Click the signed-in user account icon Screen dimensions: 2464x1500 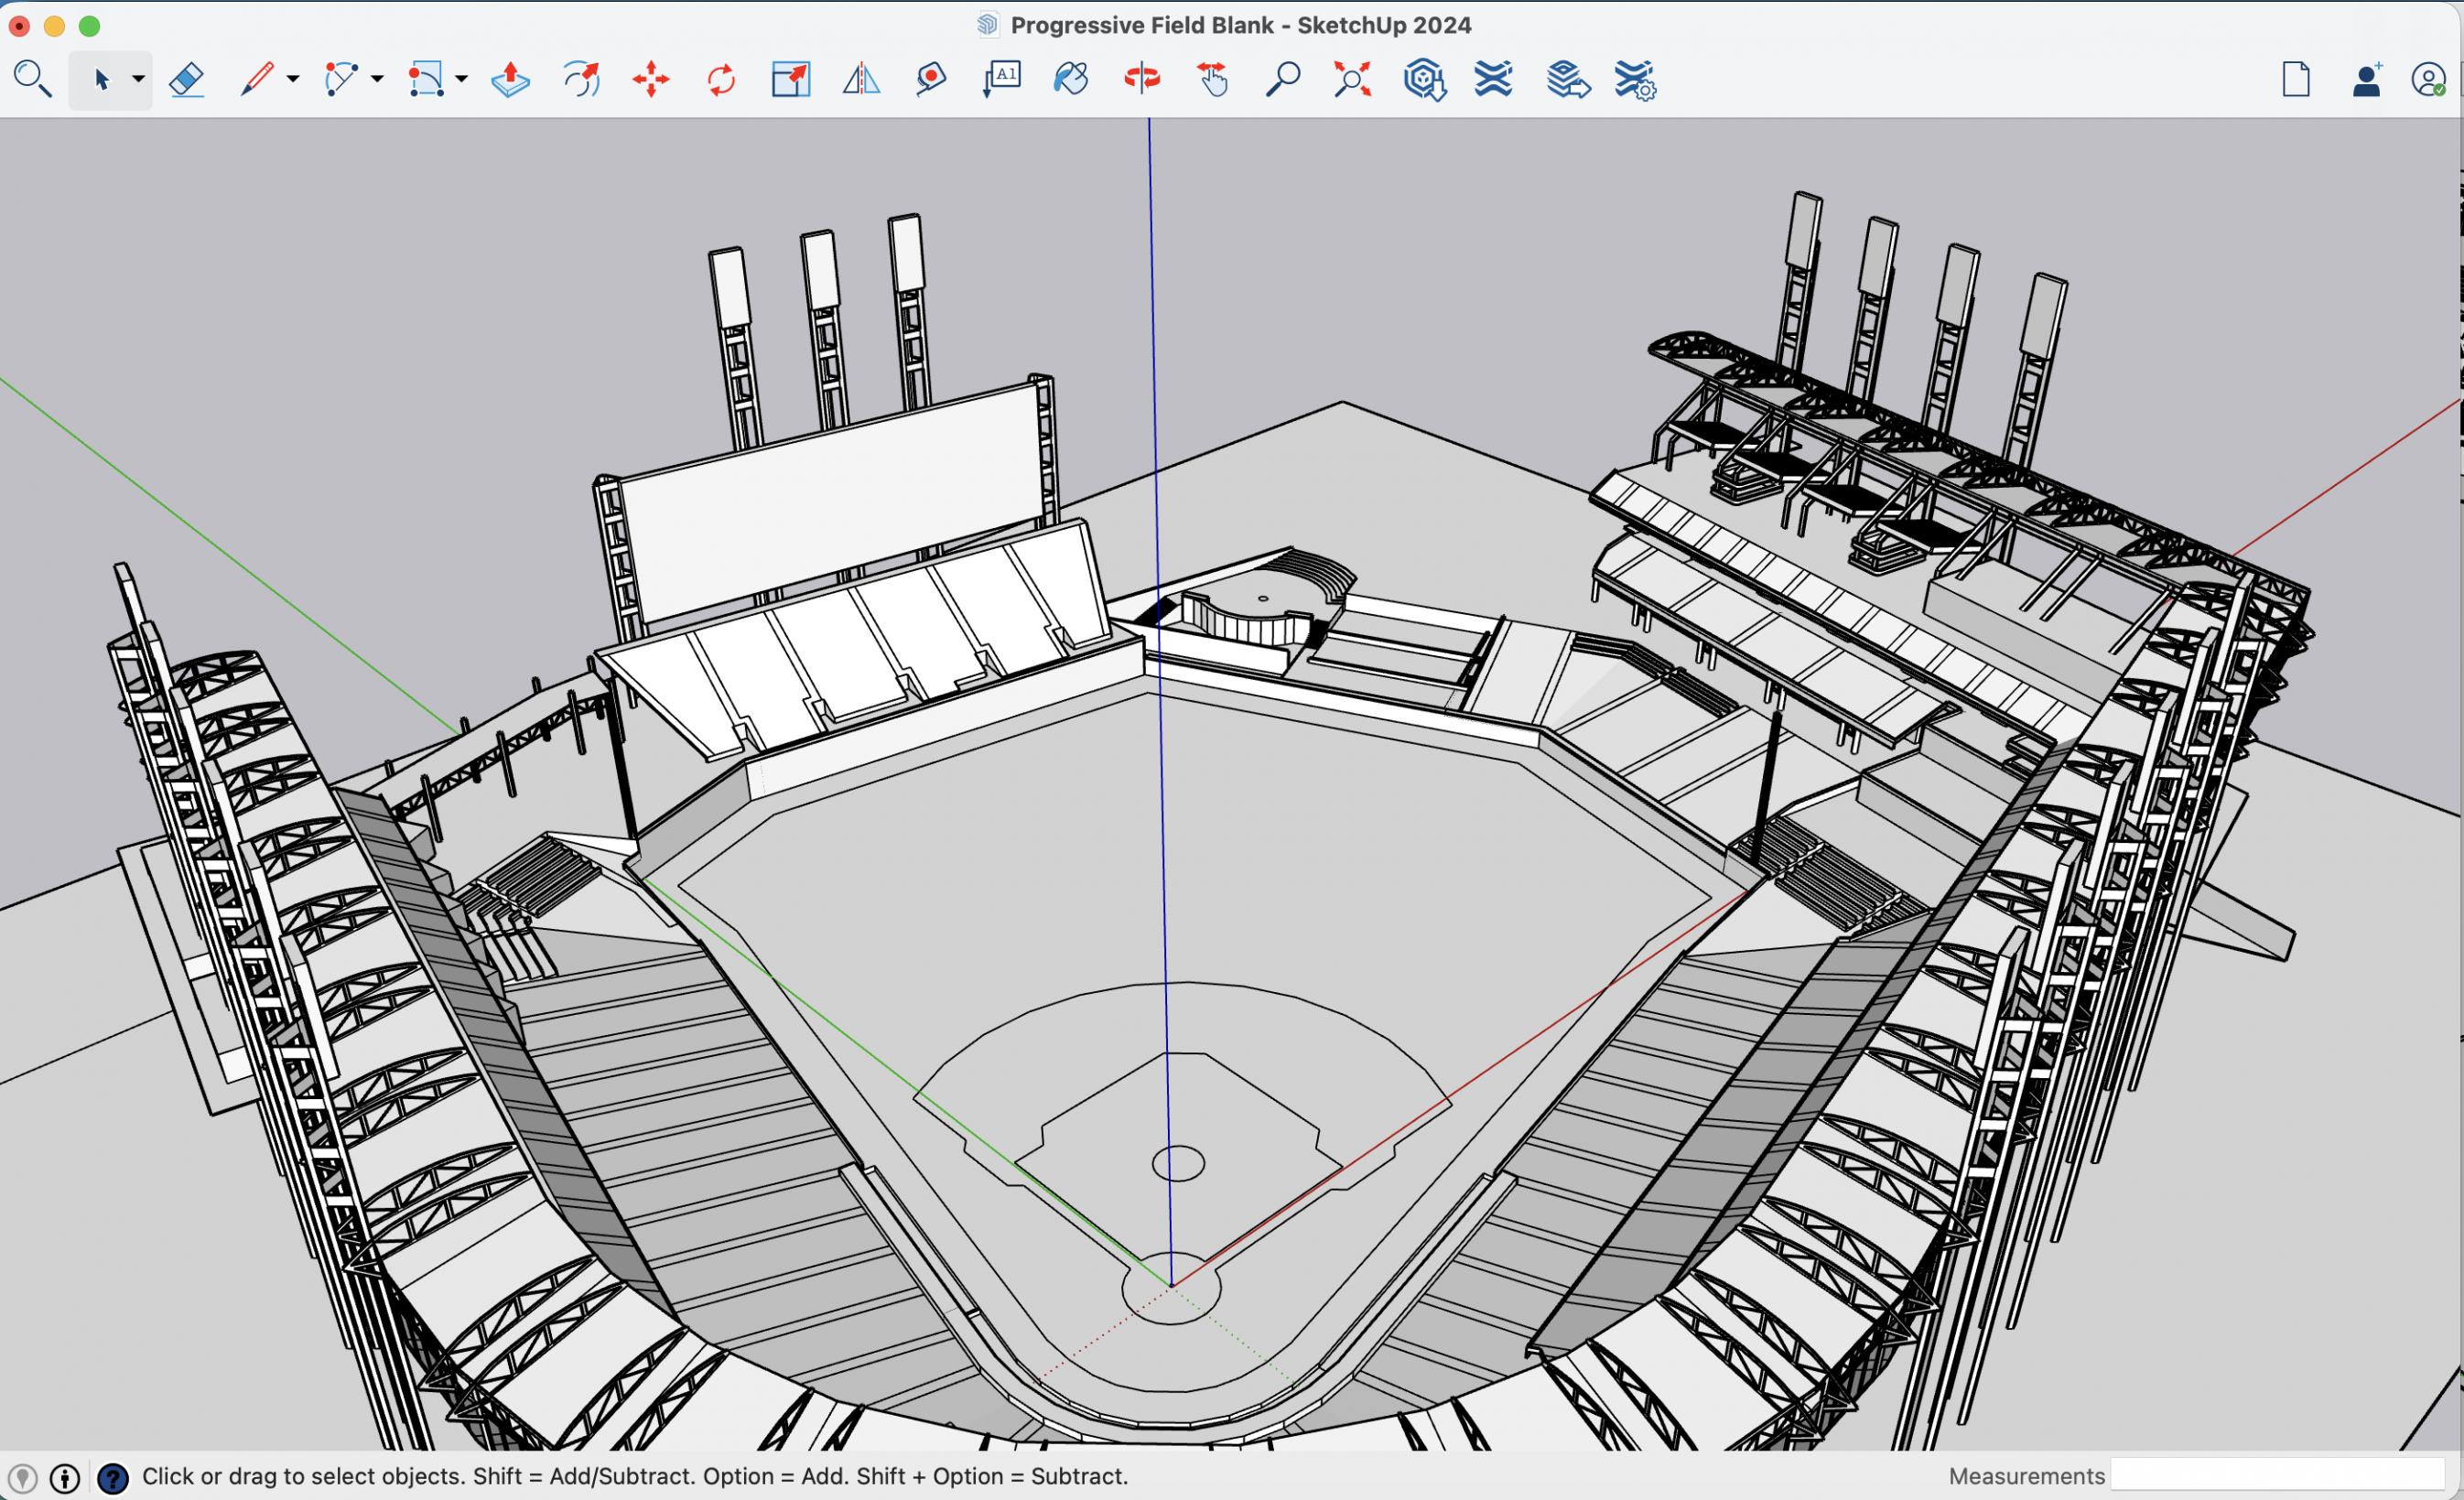point(2428,80)
